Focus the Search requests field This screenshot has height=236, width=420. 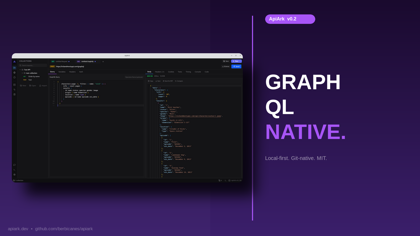pos(33,66)
